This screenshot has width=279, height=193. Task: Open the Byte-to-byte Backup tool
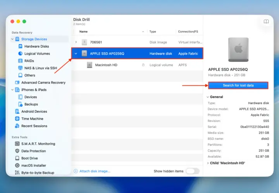pyautogui.click(x=38, y=173)
